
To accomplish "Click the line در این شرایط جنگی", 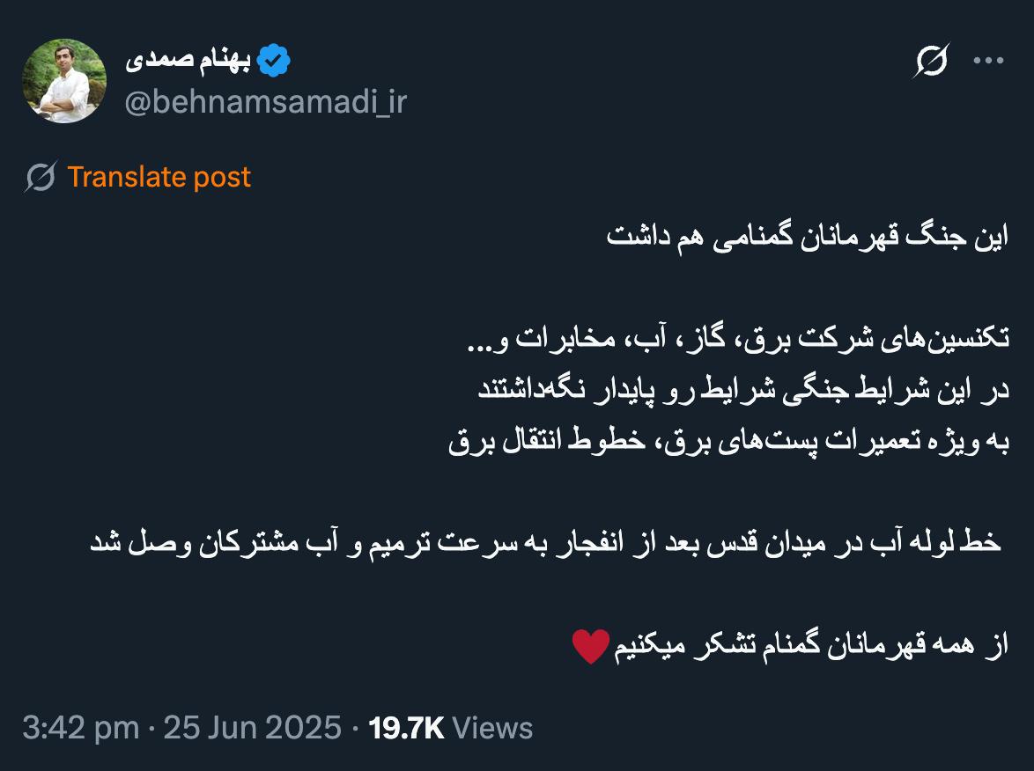I will click(744, 389).
